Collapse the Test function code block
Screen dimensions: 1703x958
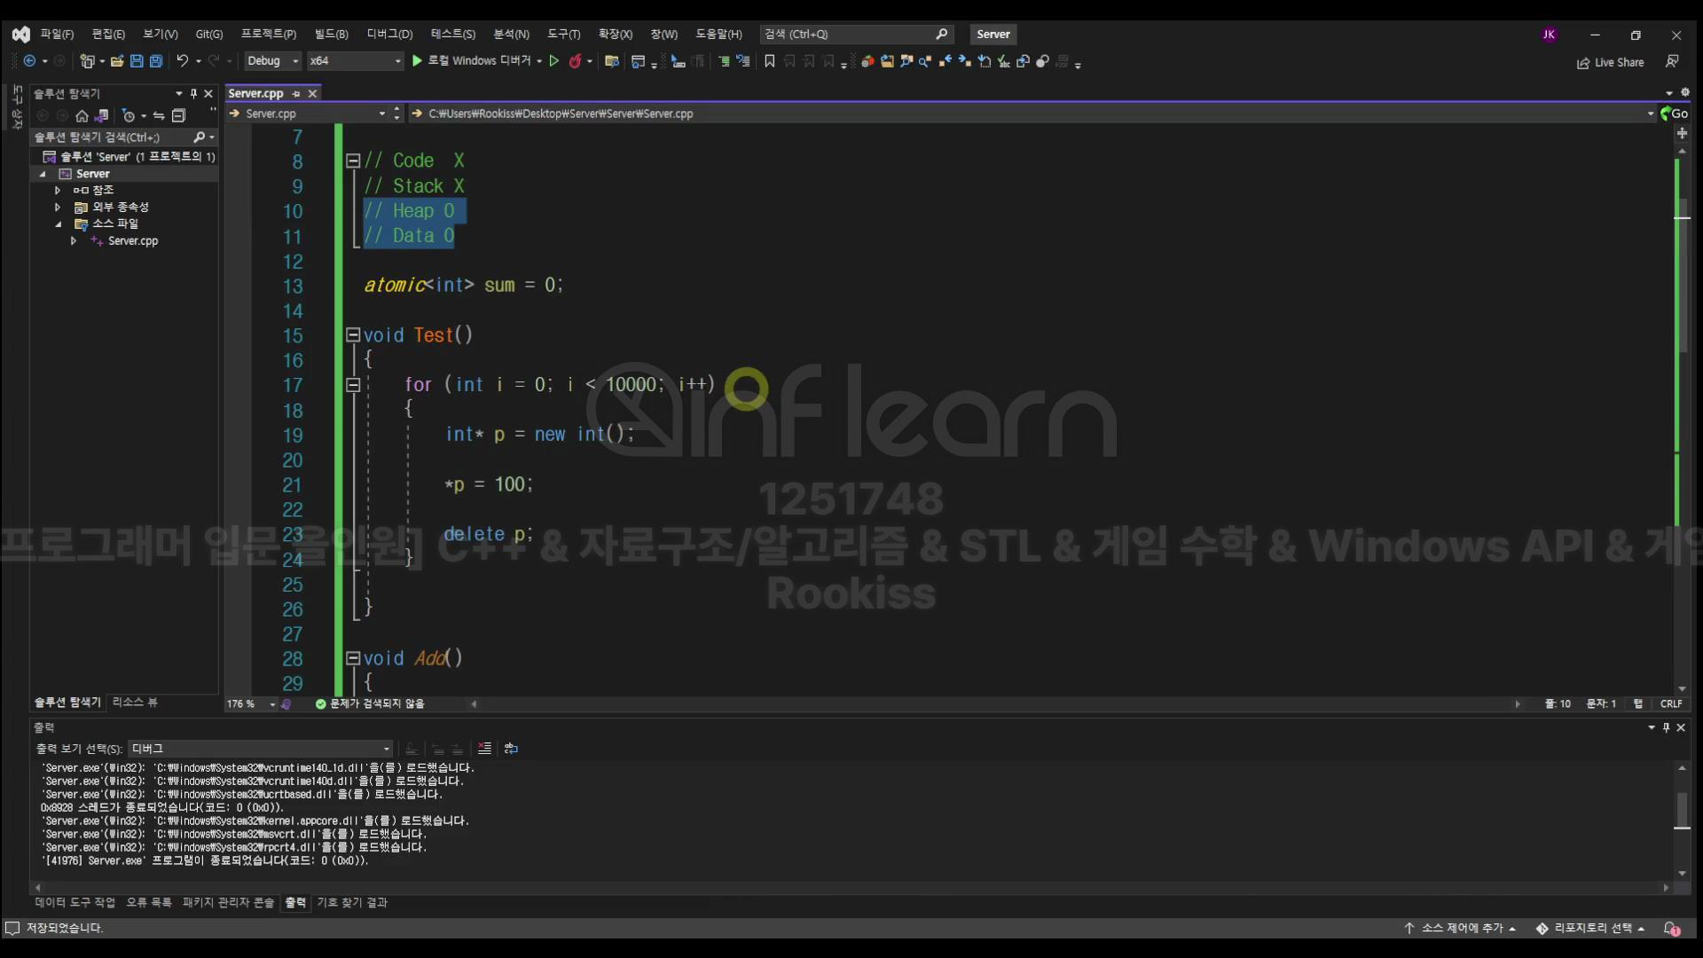coord(352,335)
